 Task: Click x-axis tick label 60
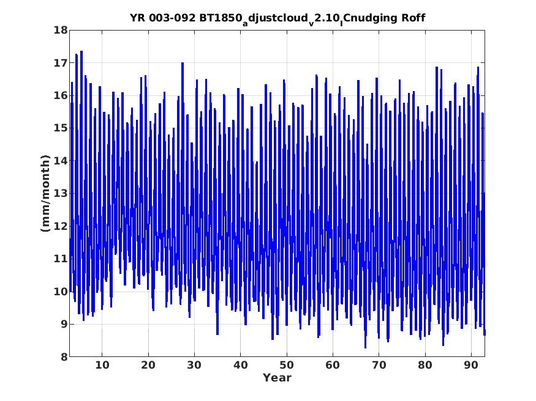[333, 365]
